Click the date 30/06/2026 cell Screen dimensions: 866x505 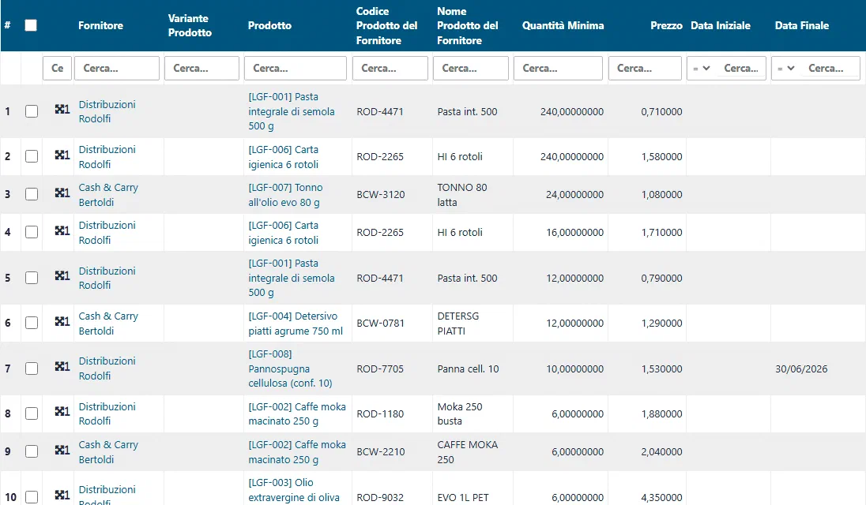[x=801, y=368]
